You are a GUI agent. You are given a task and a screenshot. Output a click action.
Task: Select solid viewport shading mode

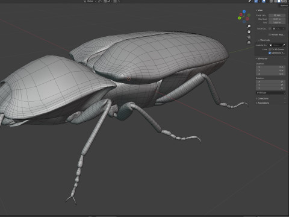(279, 1)
